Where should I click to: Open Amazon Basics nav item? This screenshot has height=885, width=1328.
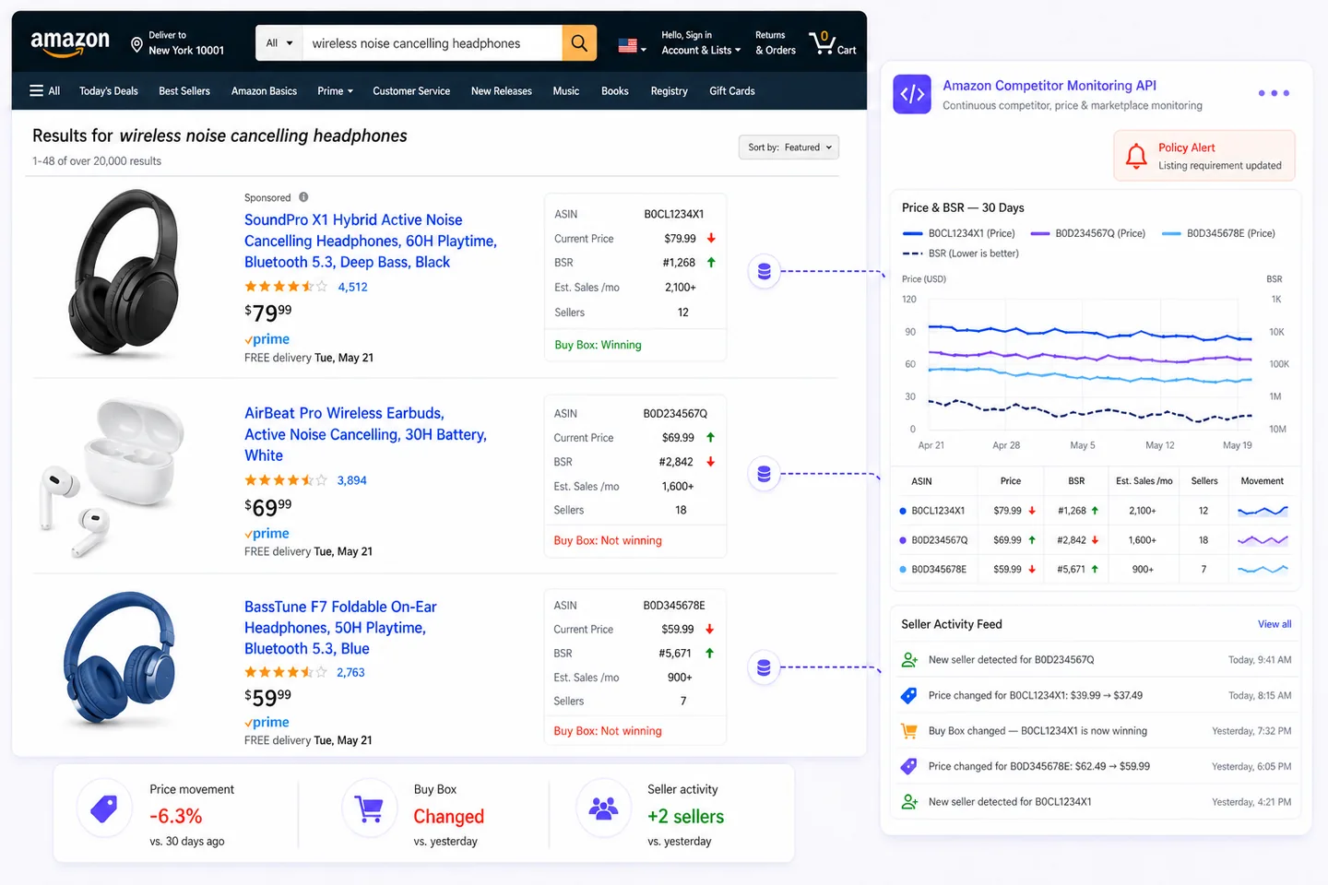pos(264,91)
